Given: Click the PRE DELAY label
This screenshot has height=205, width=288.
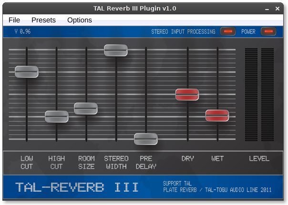Looking at the screenshot, I should click(x=146, y=163).
